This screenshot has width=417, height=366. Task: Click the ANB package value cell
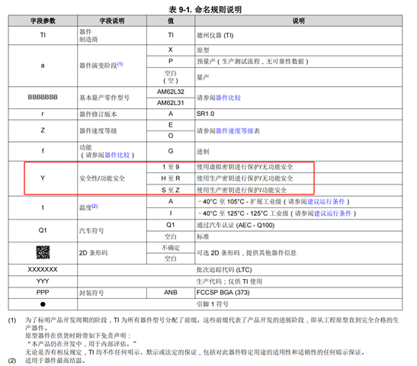(x=171, y=293)
